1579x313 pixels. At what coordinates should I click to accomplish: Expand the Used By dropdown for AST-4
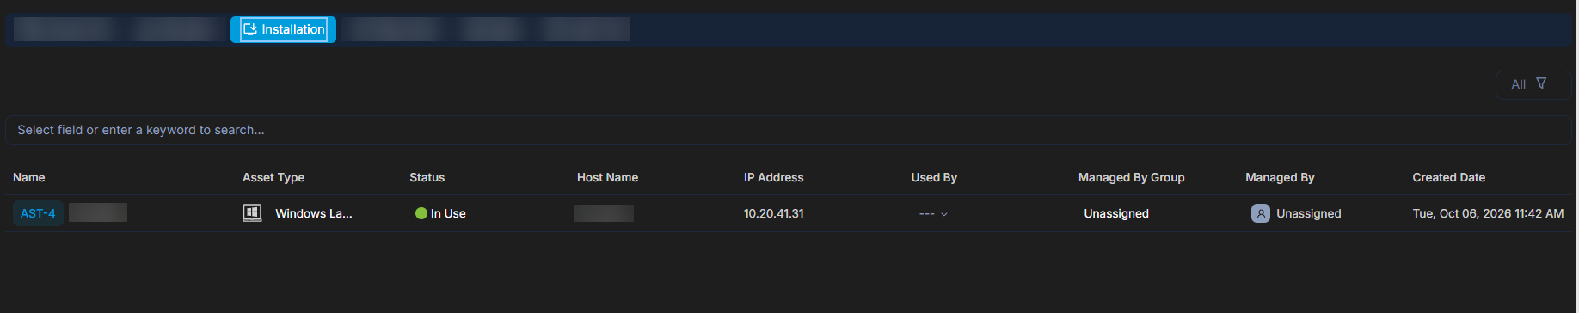pos(933,214)
